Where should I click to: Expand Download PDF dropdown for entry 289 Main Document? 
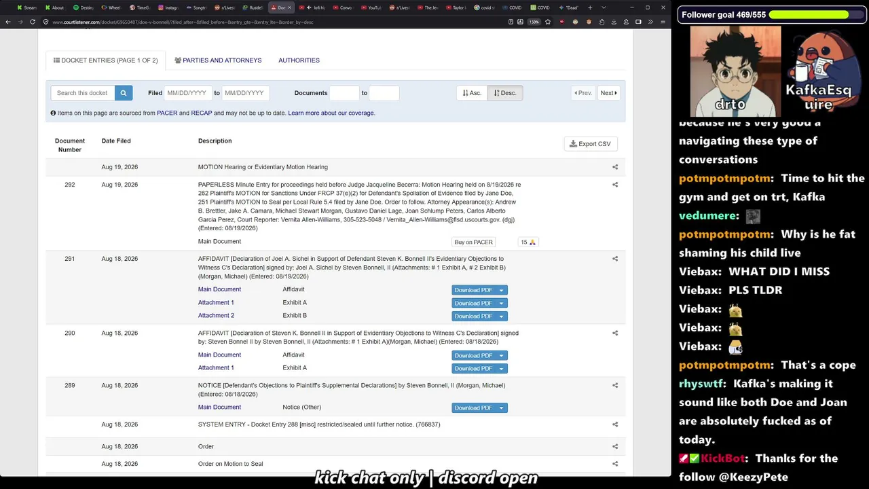pyautogui.click(x=502, y=407)
